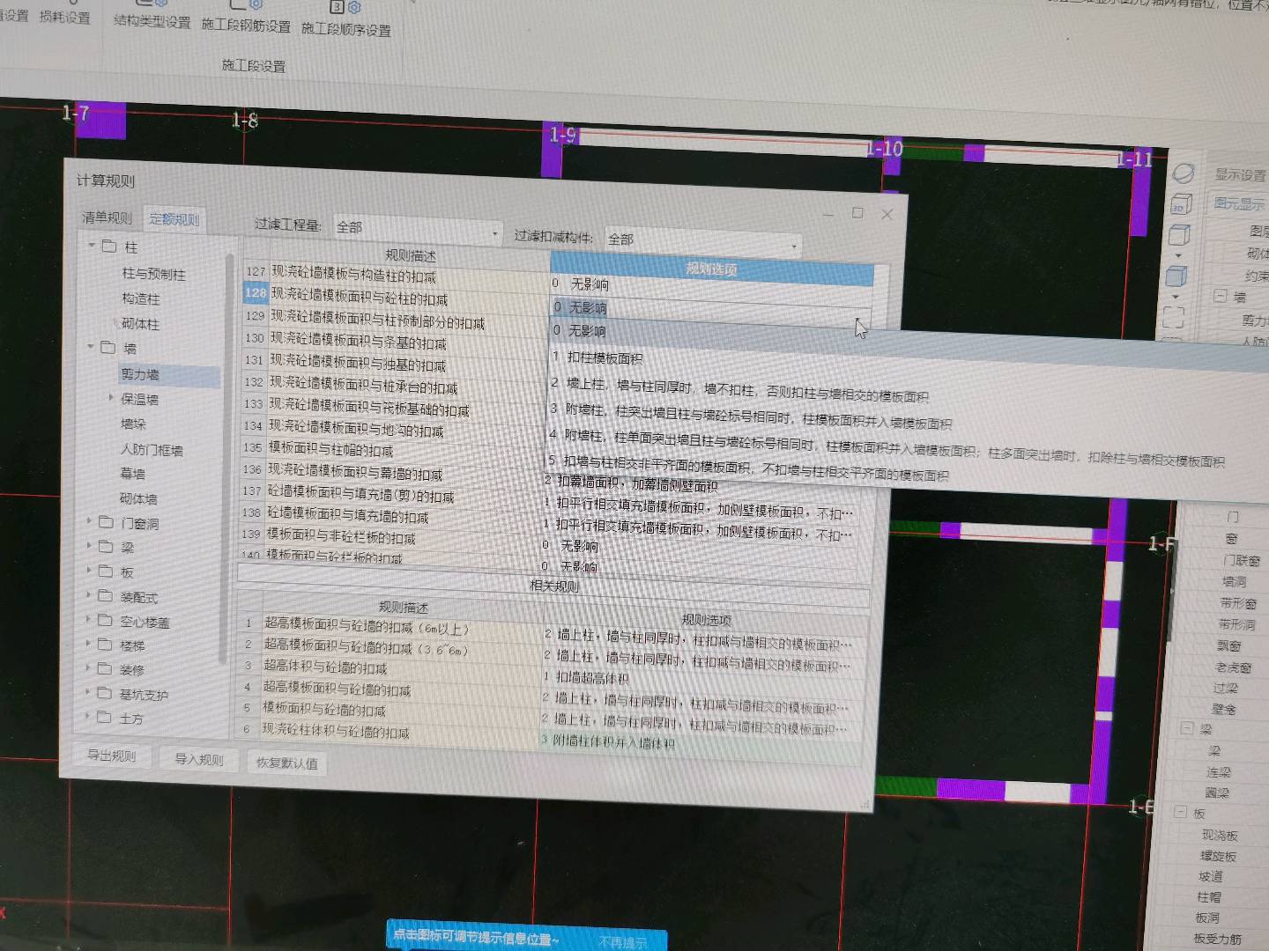Click the wireframe box view icon
Image resolution: width=1269 pixels, height=951 pixels.
[1179, 235]
